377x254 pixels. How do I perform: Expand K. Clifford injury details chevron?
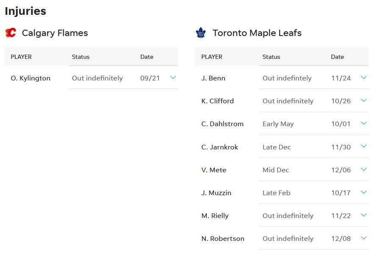363,100
